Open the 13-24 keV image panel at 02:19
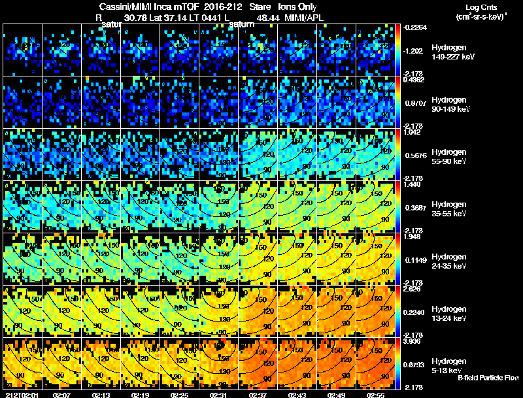523x398 pixels. pyautogui.click(x=140, y=311)
